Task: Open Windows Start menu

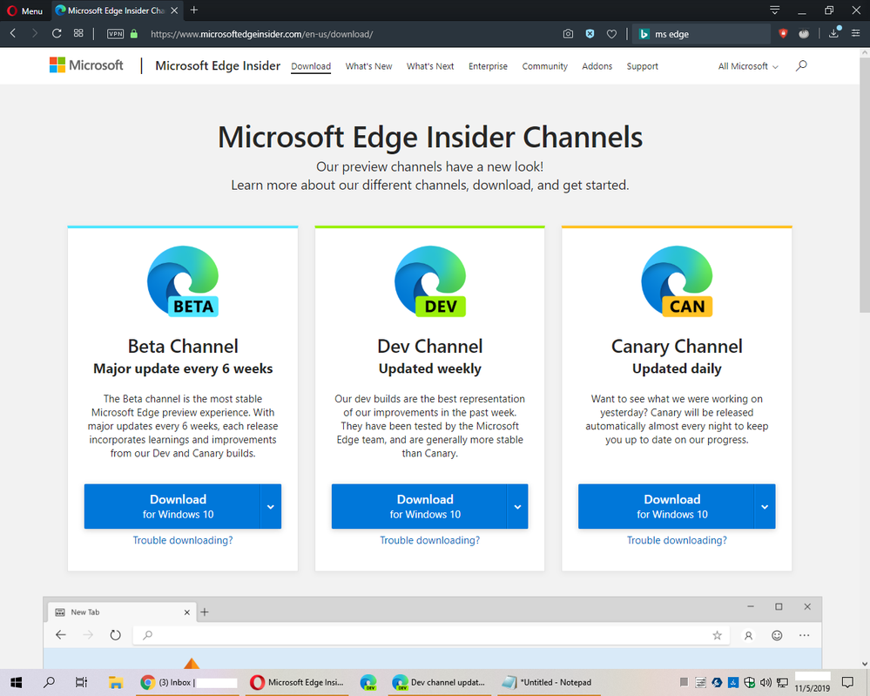Action: coord(17,682)
